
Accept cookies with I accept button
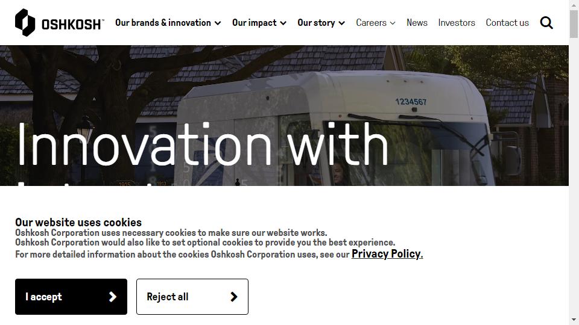[x=71, y=297]
